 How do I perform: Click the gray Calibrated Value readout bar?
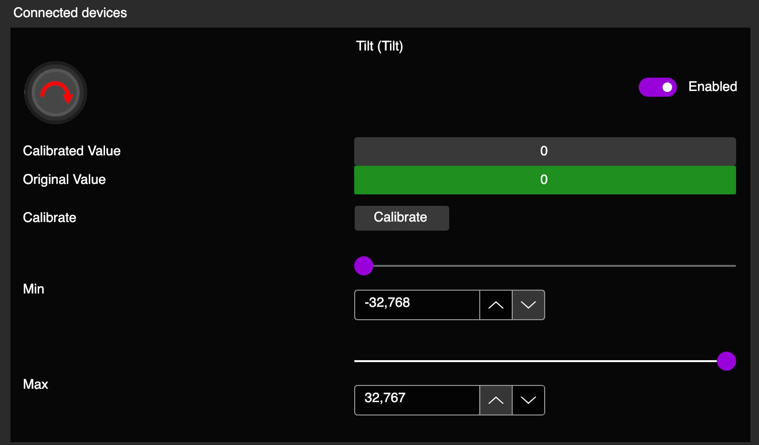(545, 152)
